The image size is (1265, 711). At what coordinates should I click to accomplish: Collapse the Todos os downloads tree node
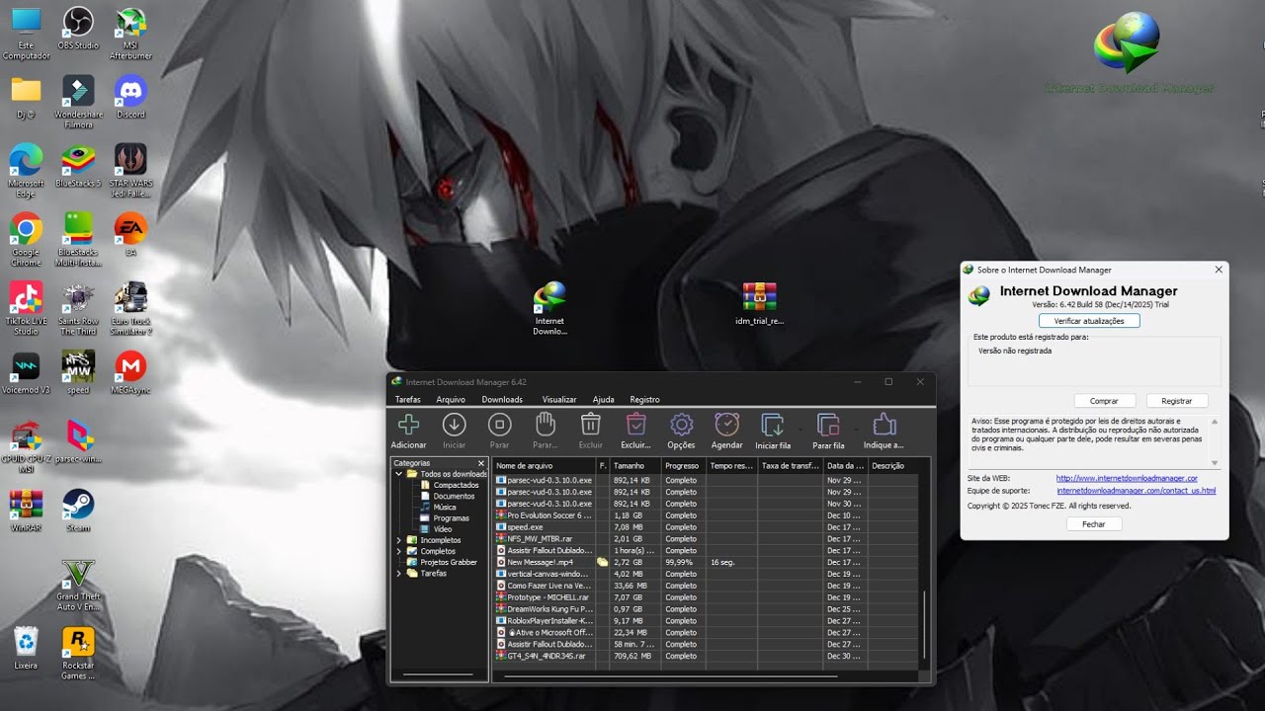tap(399, 474)
